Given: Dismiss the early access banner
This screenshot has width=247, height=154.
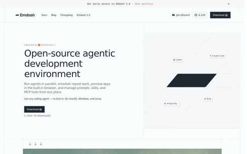Looking at the screenshot, I should click(228, 4).
